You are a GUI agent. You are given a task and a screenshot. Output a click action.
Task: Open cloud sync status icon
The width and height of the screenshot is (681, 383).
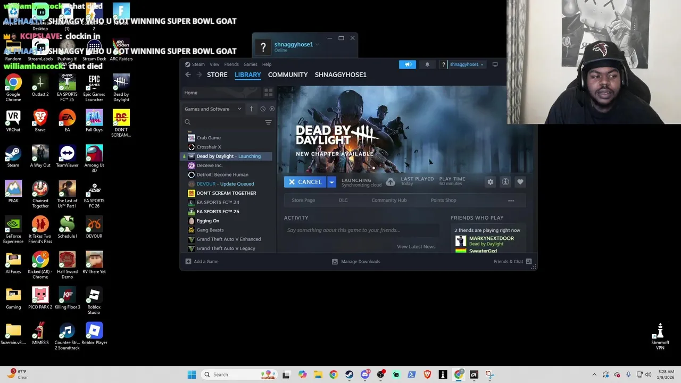pos(391,182)
